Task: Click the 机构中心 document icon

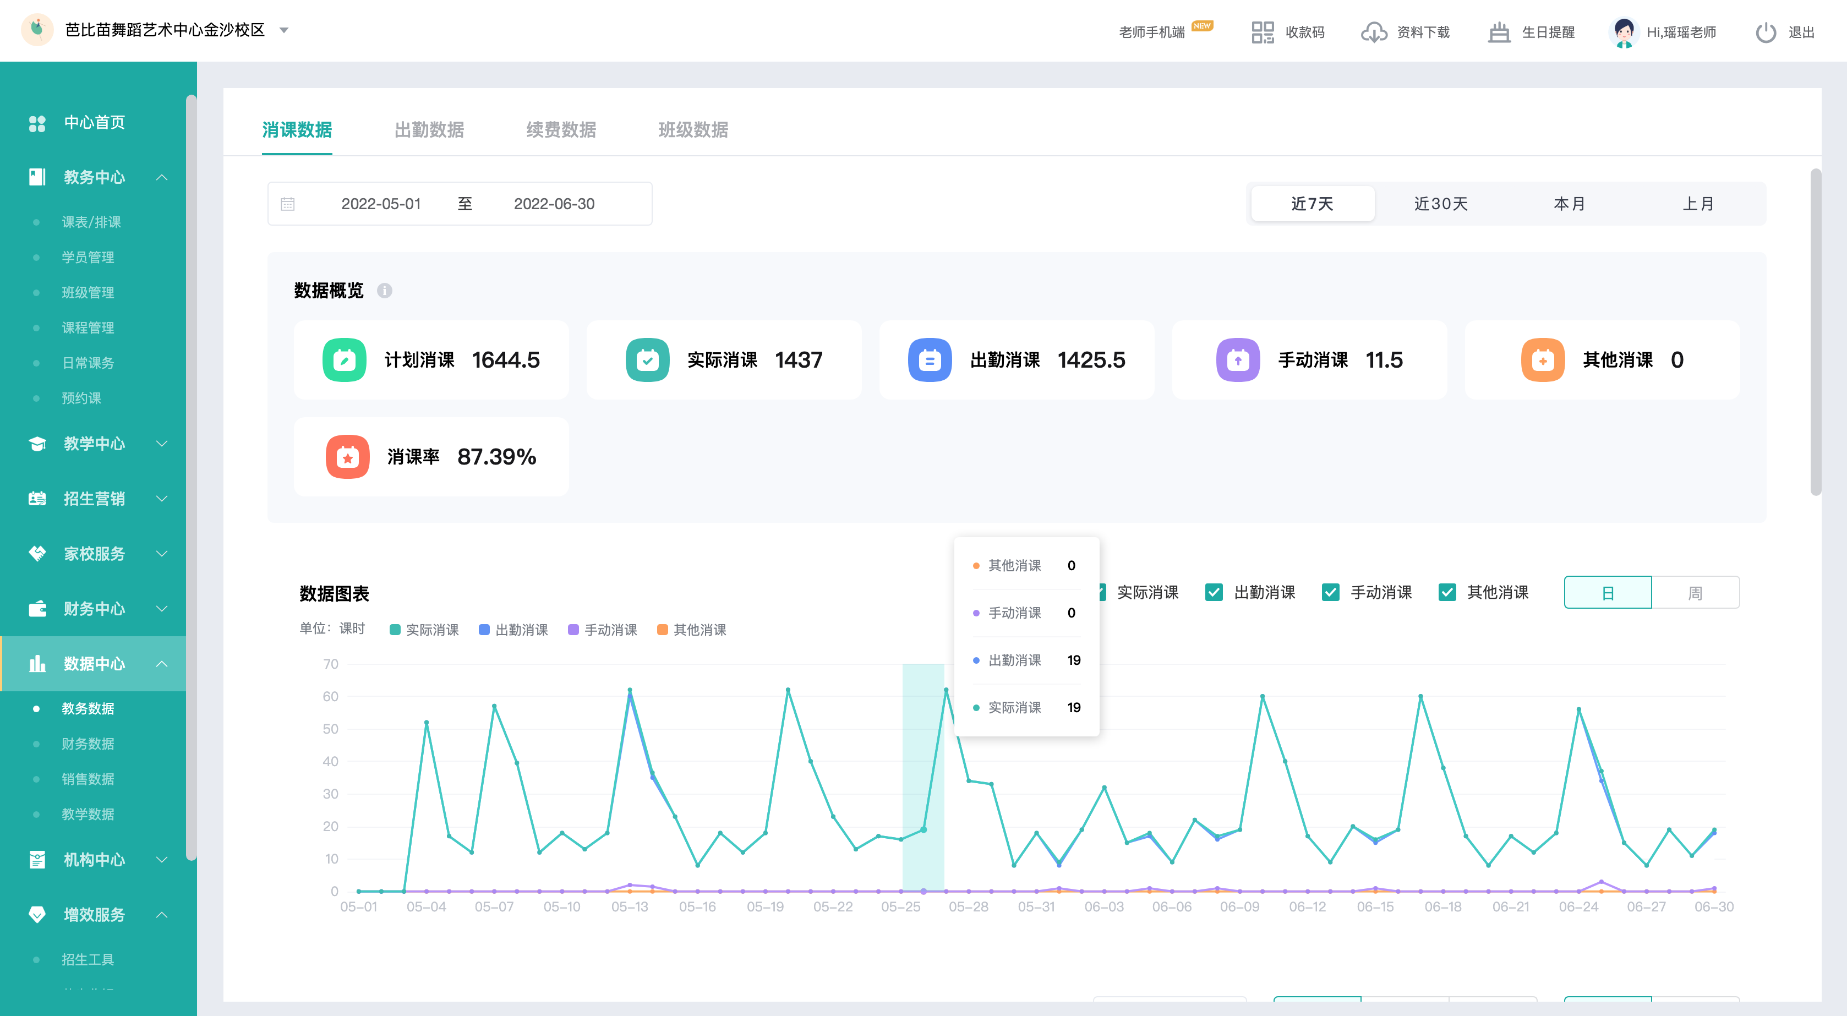Action: tap(37, 860)
